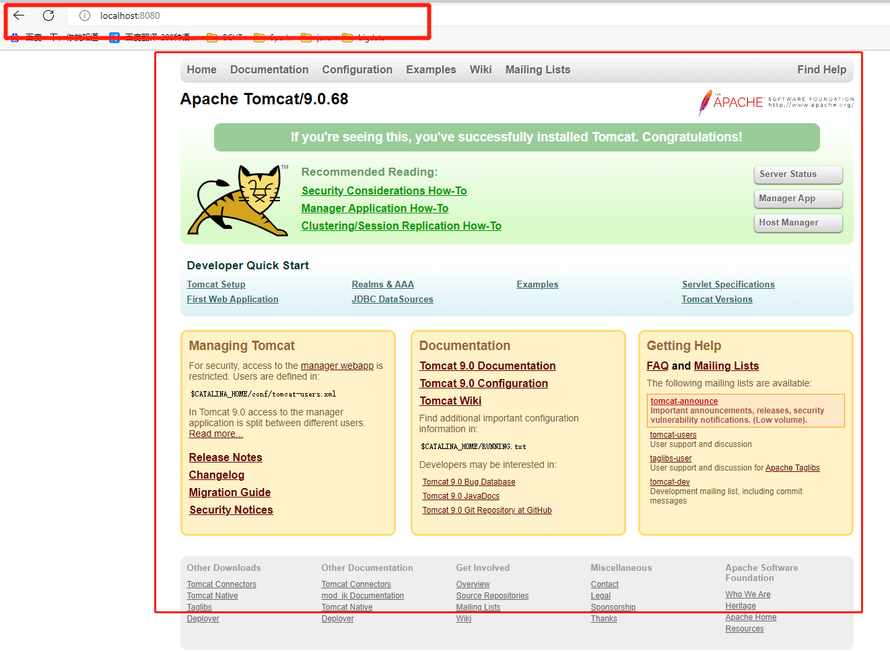890x651 pixels.
Task: Open Tomcat Connectors under Other Documentation
Action: click(x=356, y=584)
